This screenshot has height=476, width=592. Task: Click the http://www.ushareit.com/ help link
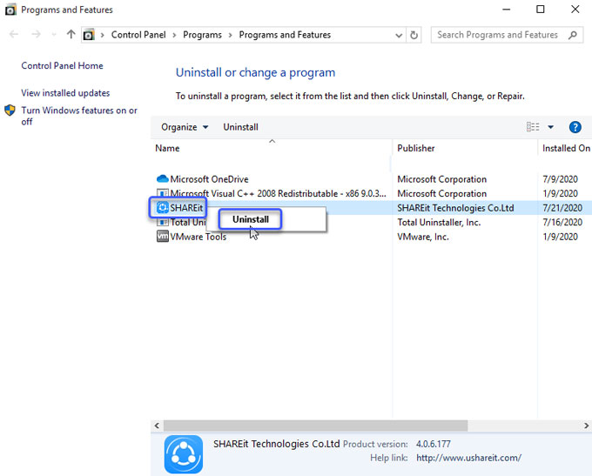pos(468,458)
